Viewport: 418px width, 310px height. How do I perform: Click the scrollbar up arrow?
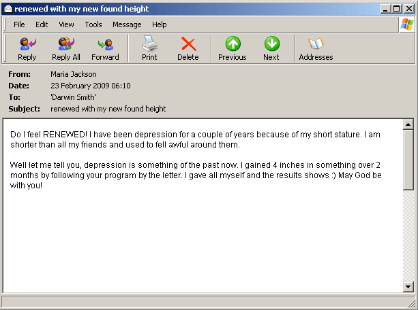click(x=408, y=125)
